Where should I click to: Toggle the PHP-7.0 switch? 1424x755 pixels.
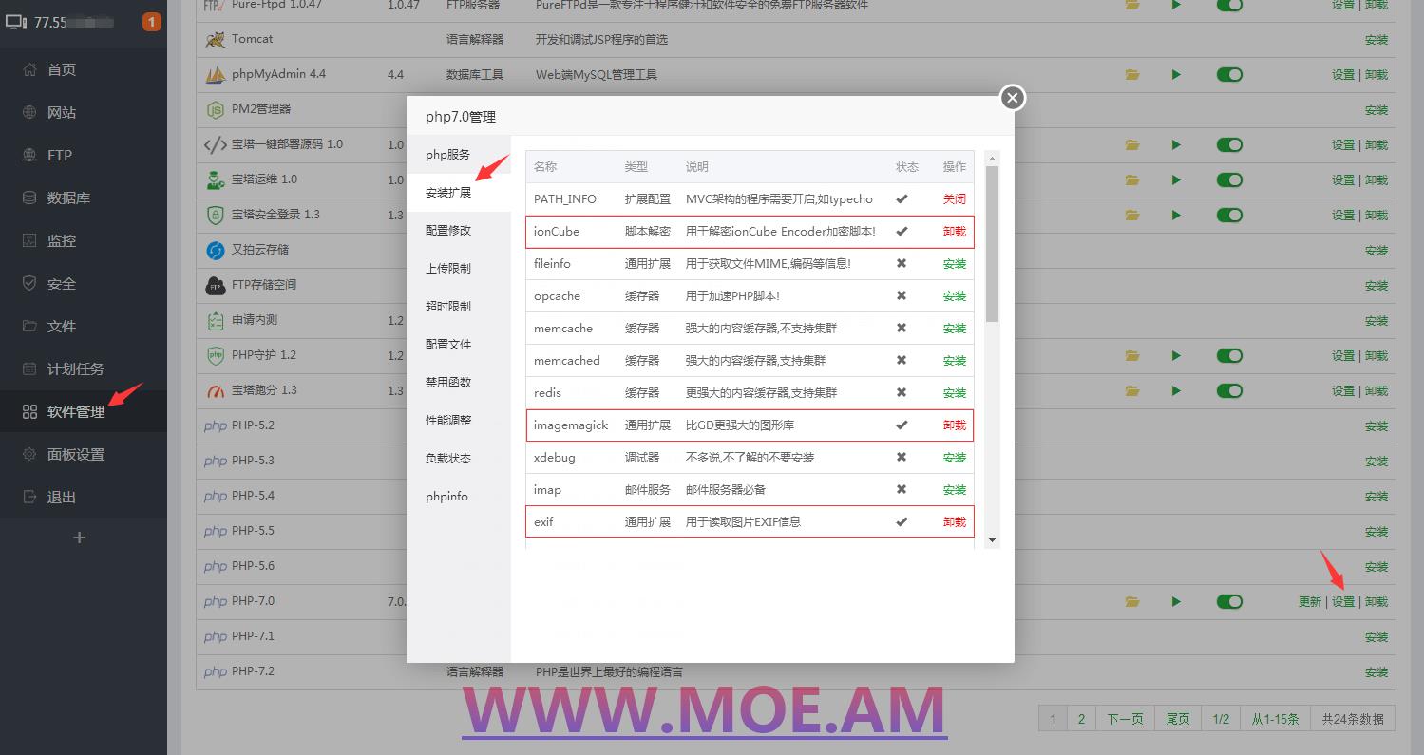click(x=1229, y=601)
